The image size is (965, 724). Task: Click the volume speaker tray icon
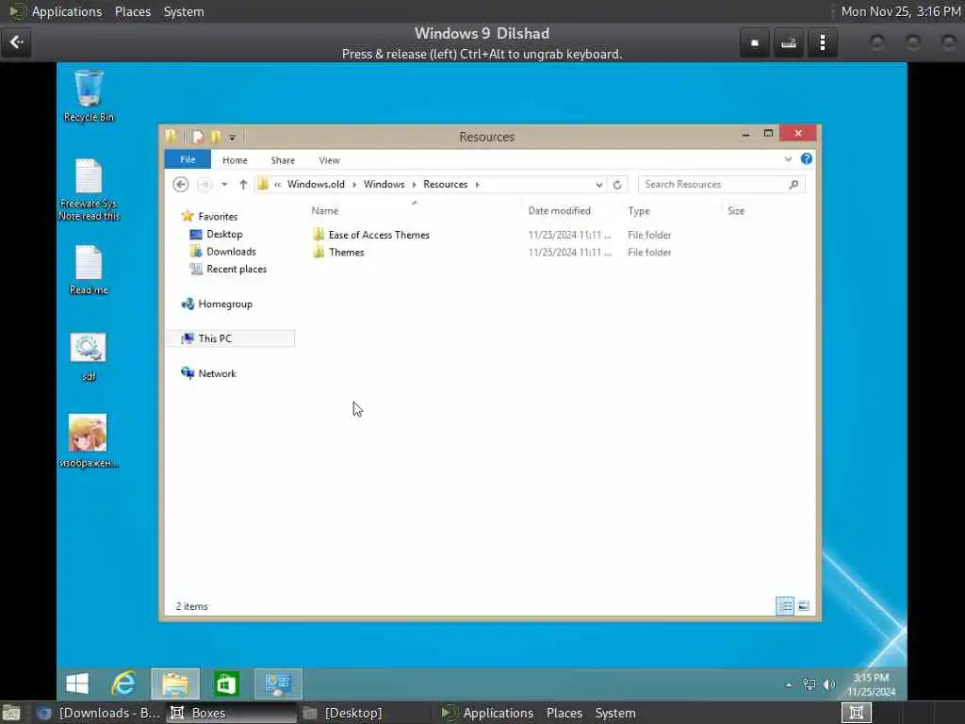tap(829, 684)
